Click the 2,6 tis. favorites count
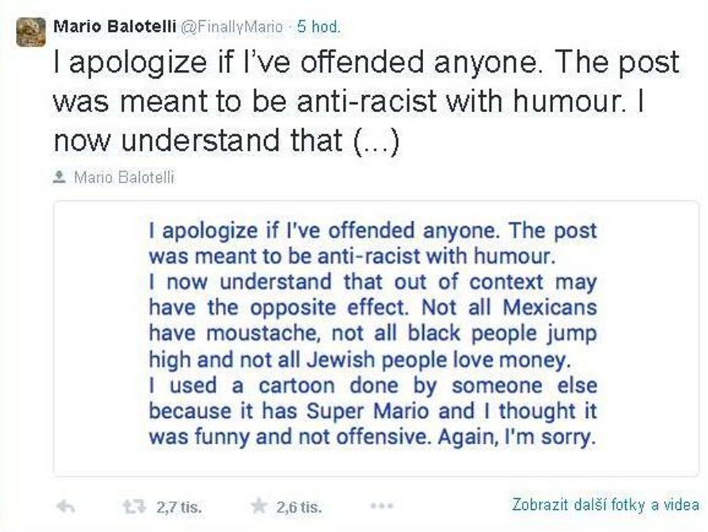Image resolution: width=708 pixels, height=532 pixels. tap(299, 508)
